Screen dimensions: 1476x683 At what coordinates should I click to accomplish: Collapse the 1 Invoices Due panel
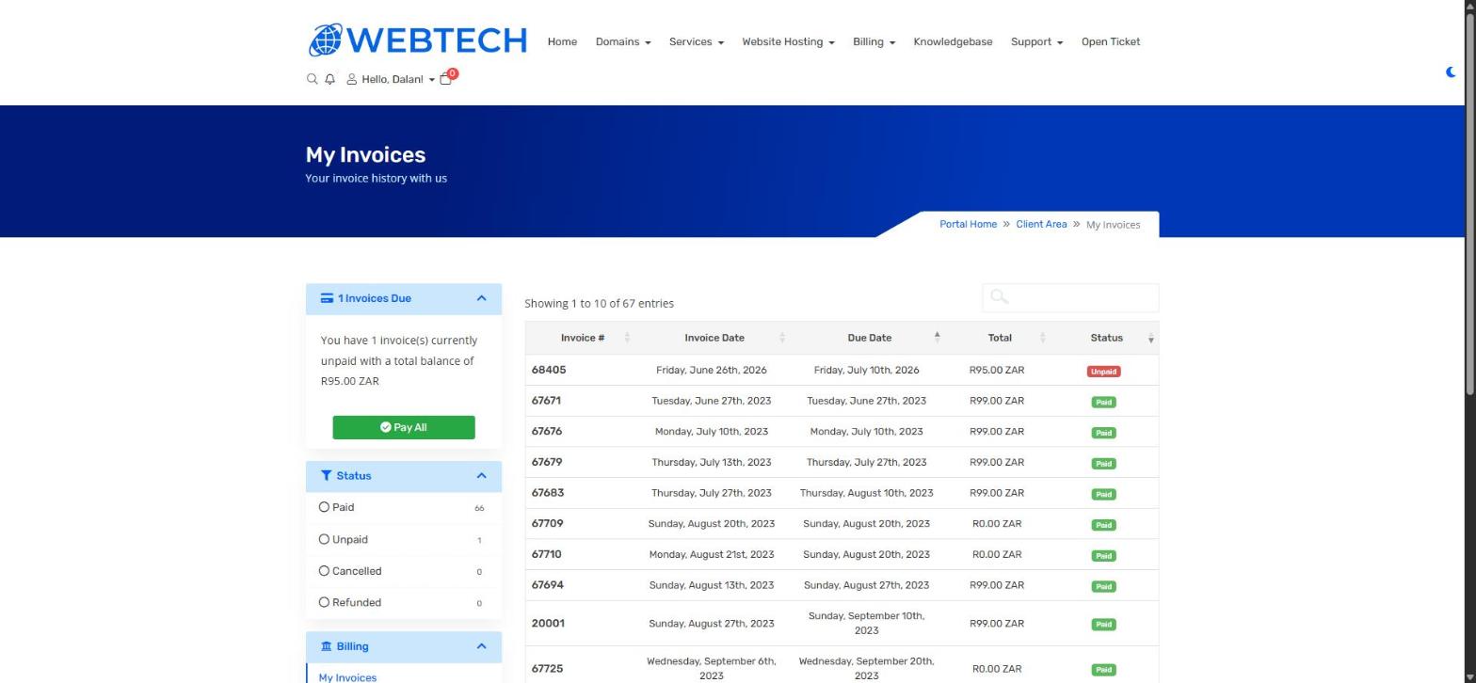481,298
